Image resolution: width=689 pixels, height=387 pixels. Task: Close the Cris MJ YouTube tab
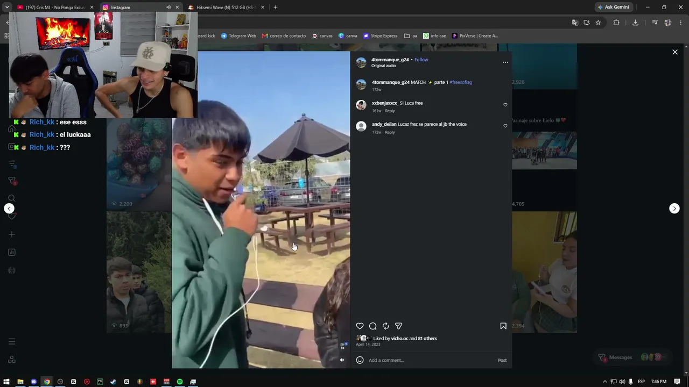[92, 8]
